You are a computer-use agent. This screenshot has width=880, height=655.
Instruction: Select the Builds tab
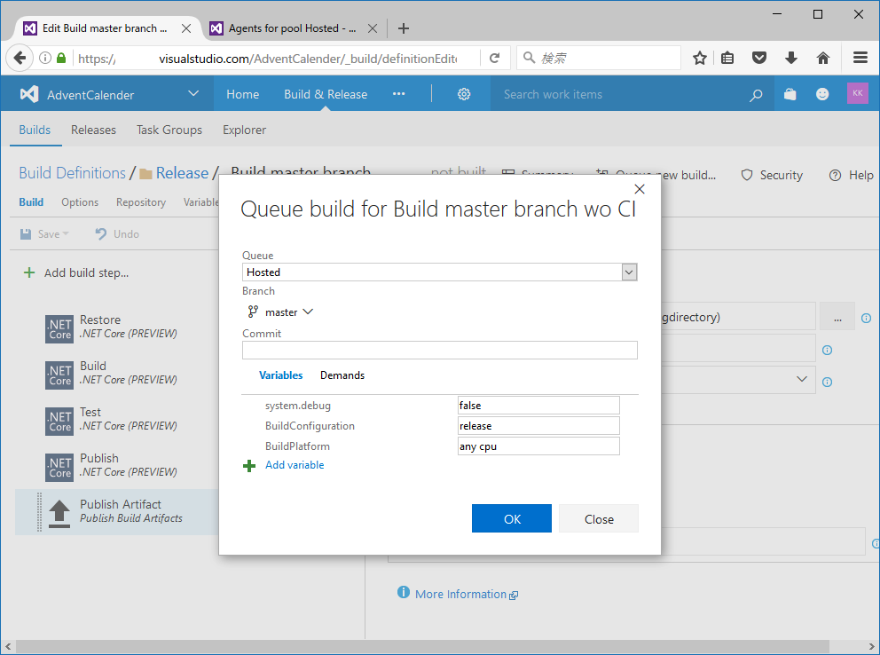(x=35, y=130)
